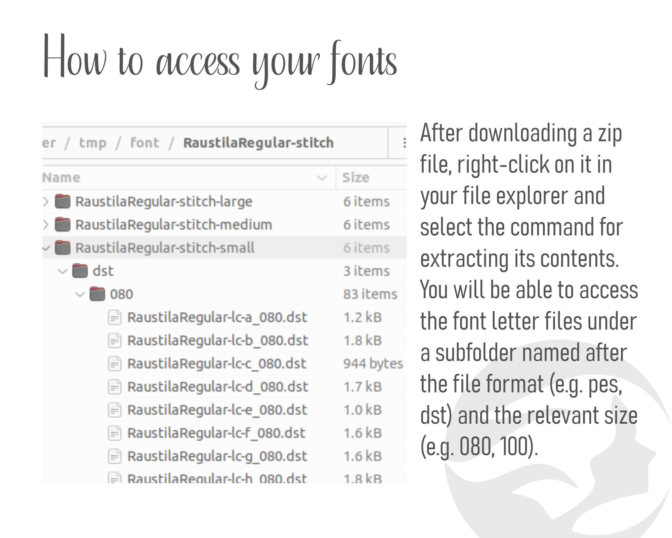Collapse the RaustilaRegular-stitch-small folder

46,248
